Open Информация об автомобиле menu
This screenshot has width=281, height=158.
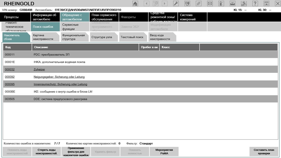(45, 17)
